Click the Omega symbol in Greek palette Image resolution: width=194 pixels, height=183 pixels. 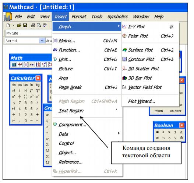[47, 162]
